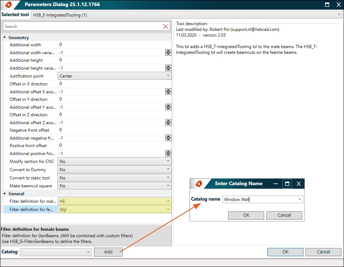
Task: Open Make beamcut square dropdown
Action: pyautogui.click(x=114, y=186)
